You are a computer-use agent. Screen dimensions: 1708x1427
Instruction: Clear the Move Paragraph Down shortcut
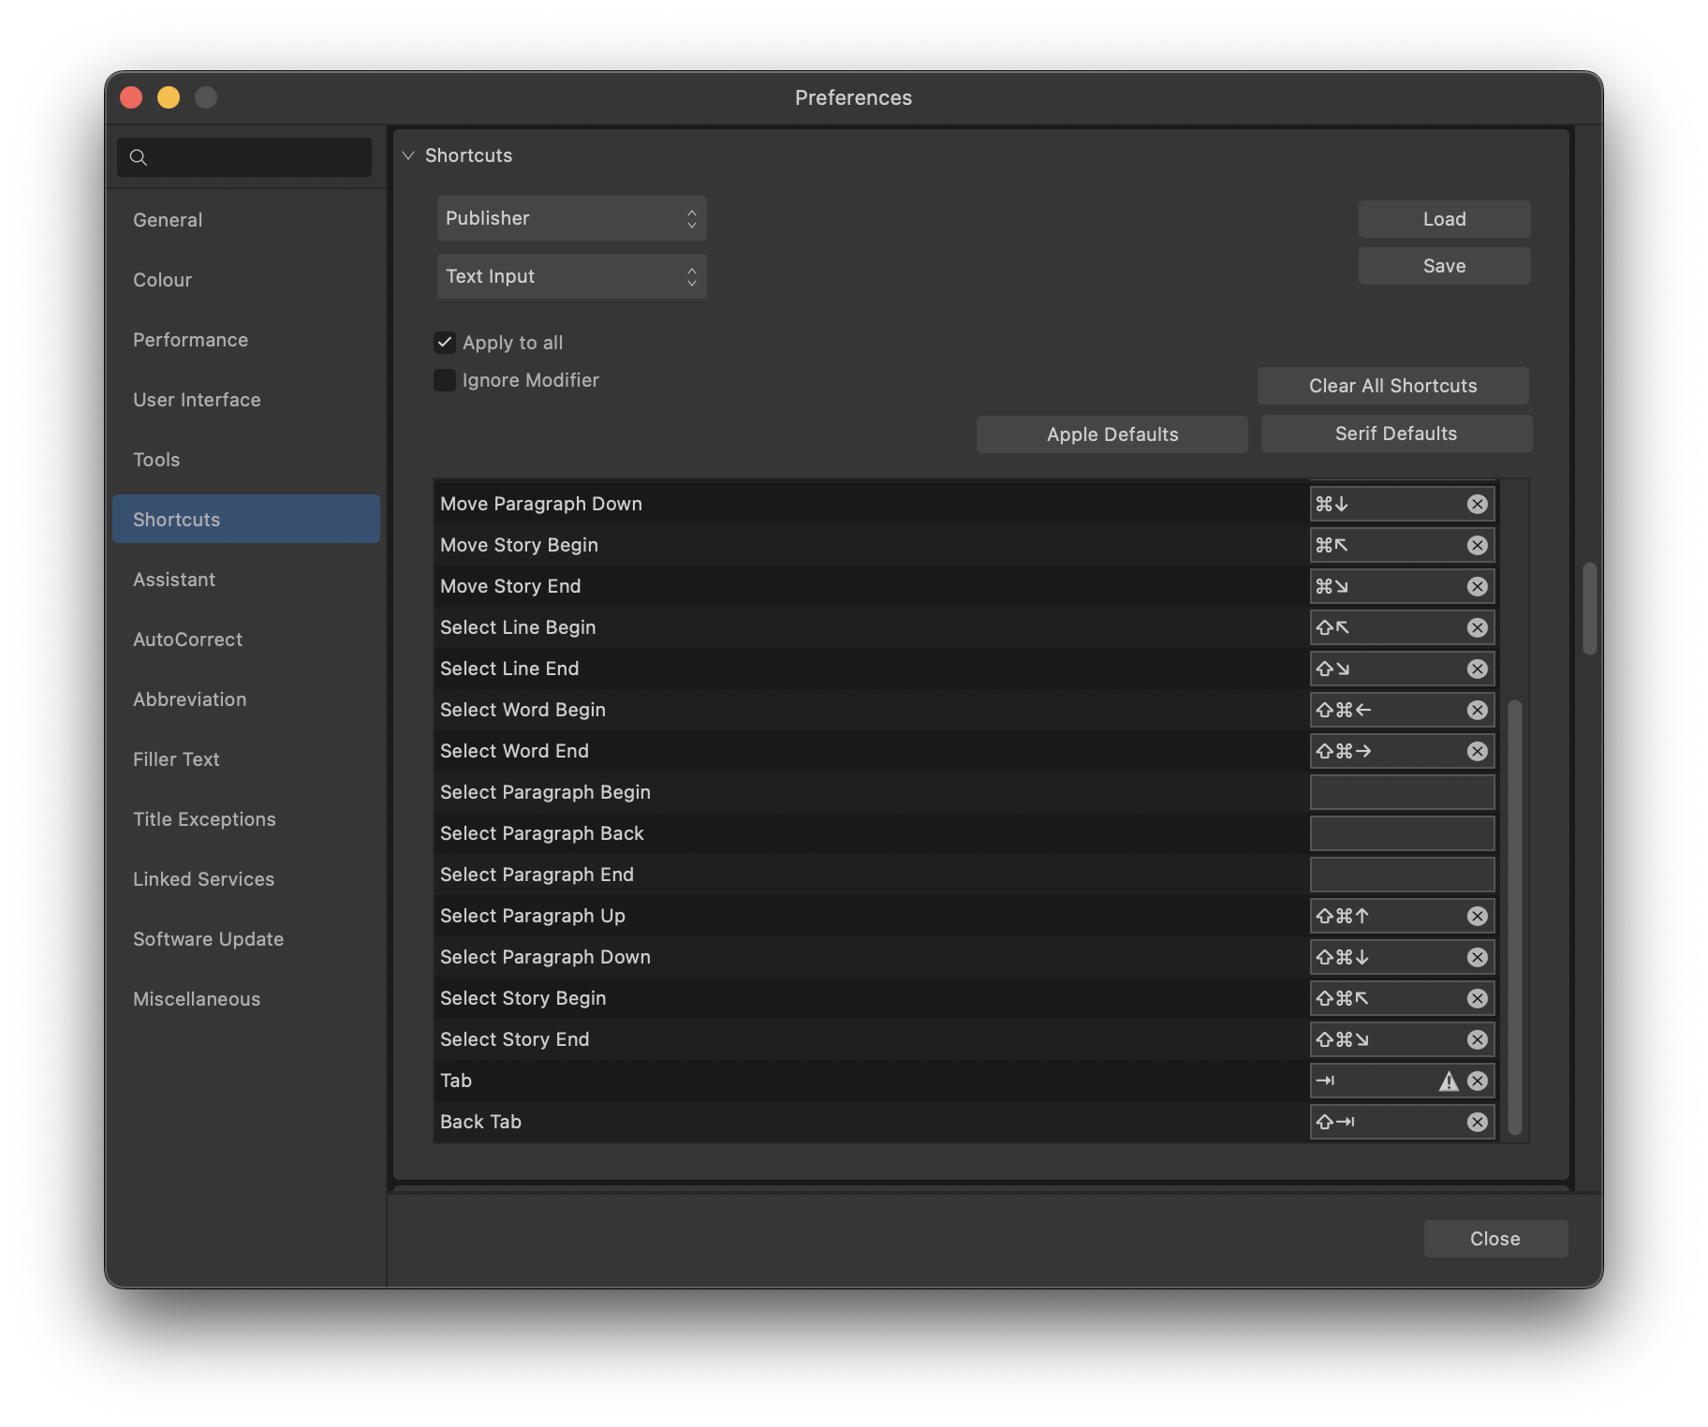click(1478, 503)
